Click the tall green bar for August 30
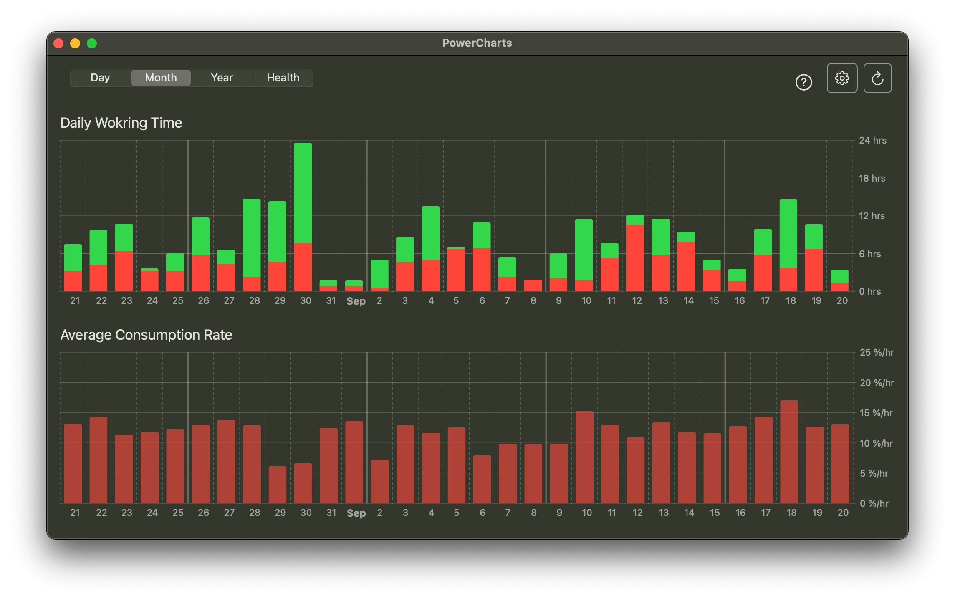 coord(306,188)
